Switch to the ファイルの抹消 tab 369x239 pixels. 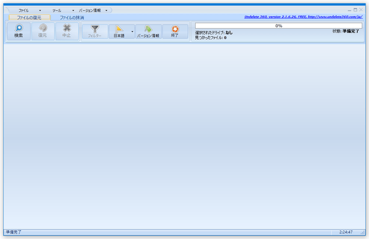(72, 17)
